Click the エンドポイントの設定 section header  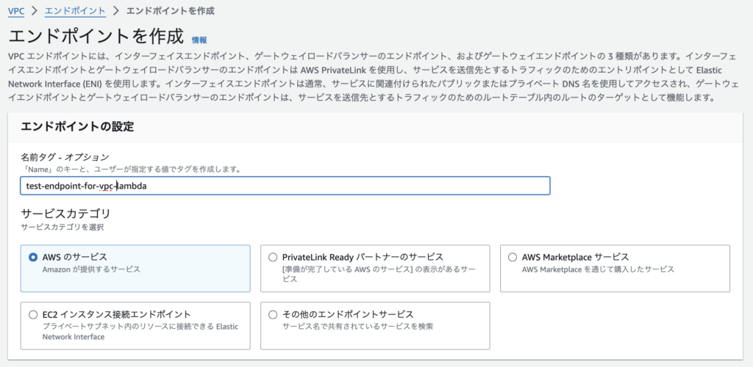[77, 126]
